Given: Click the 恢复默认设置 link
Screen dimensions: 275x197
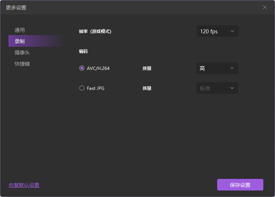Looking at the screenshot, I should [x=24, y=185].
